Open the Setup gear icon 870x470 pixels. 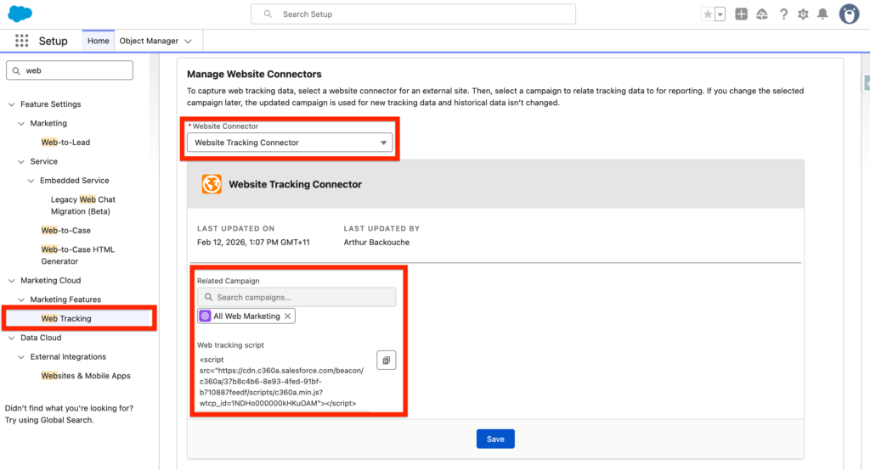point(803,14)
